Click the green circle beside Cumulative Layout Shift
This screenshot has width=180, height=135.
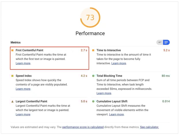click(x=93, y=101)
